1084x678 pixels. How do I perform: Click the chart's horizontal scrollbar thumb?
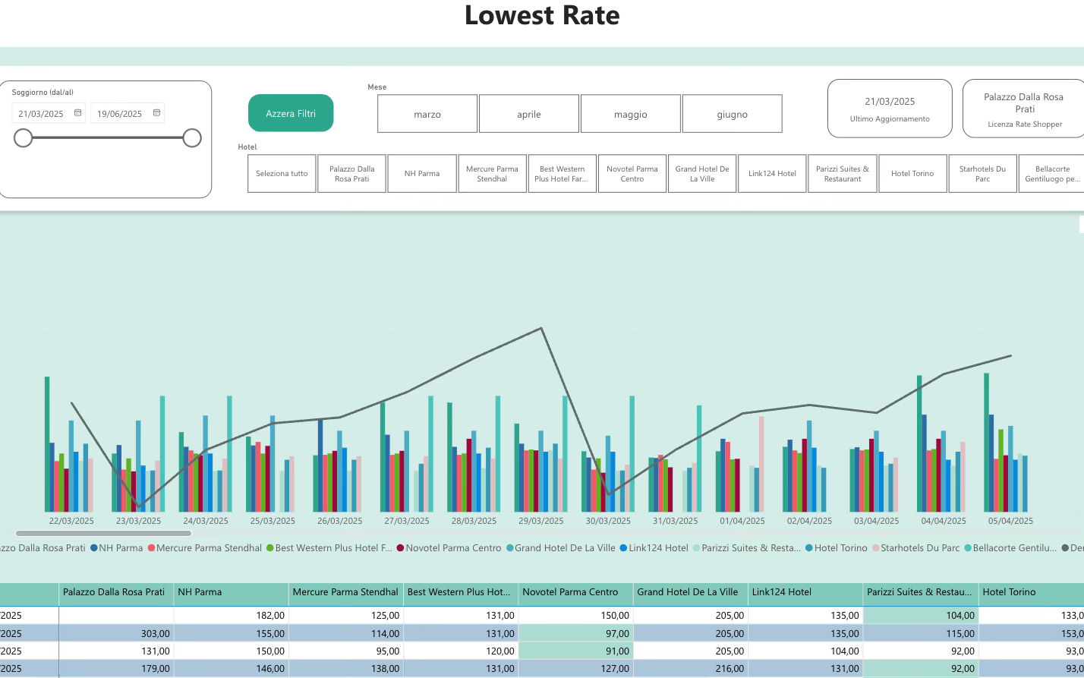(103, 534)
